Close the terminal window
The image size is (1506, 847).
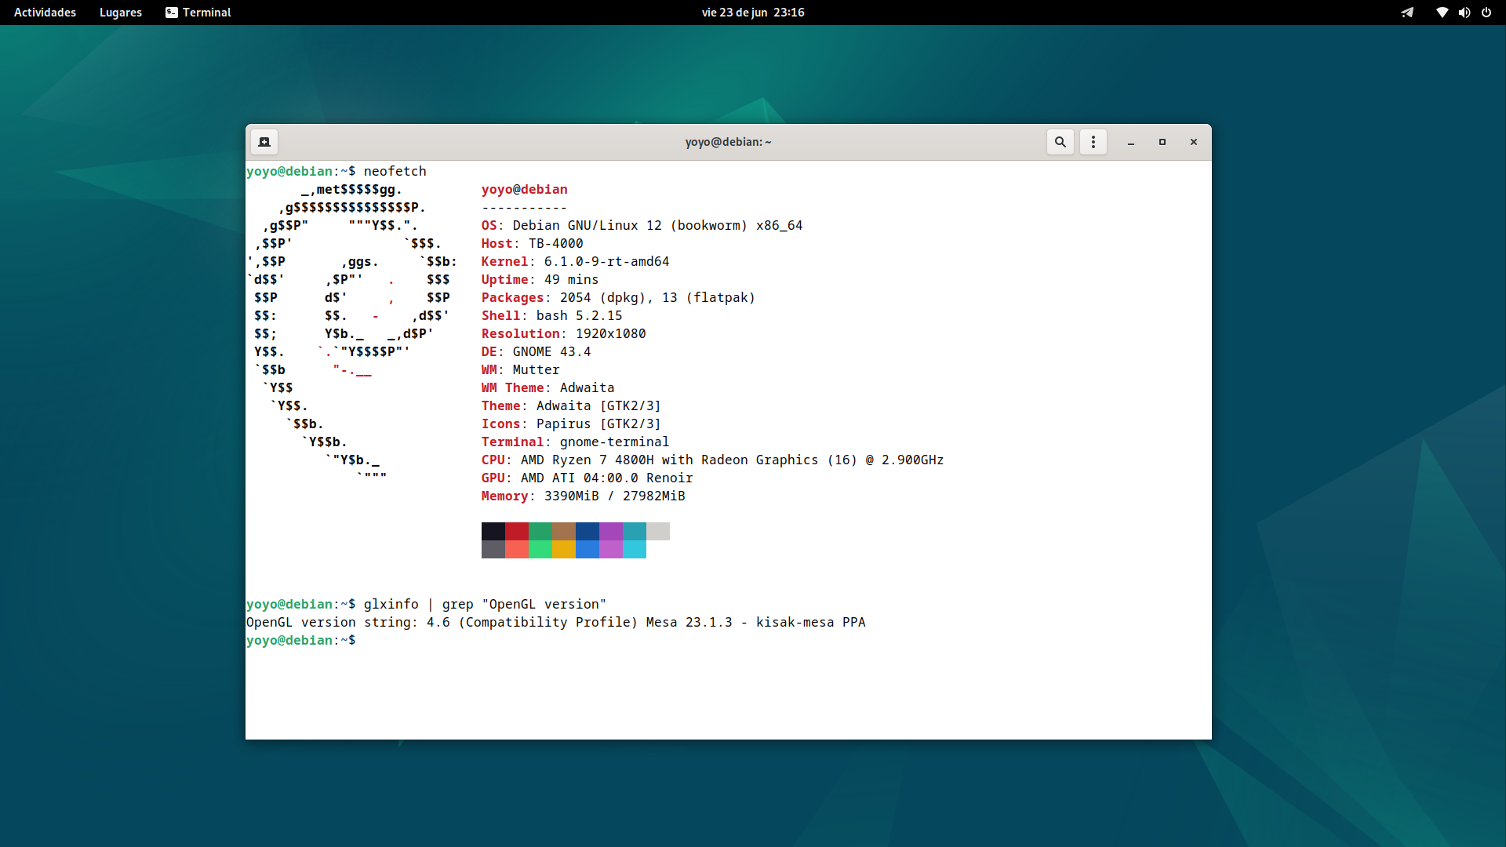coord(1193,142)
